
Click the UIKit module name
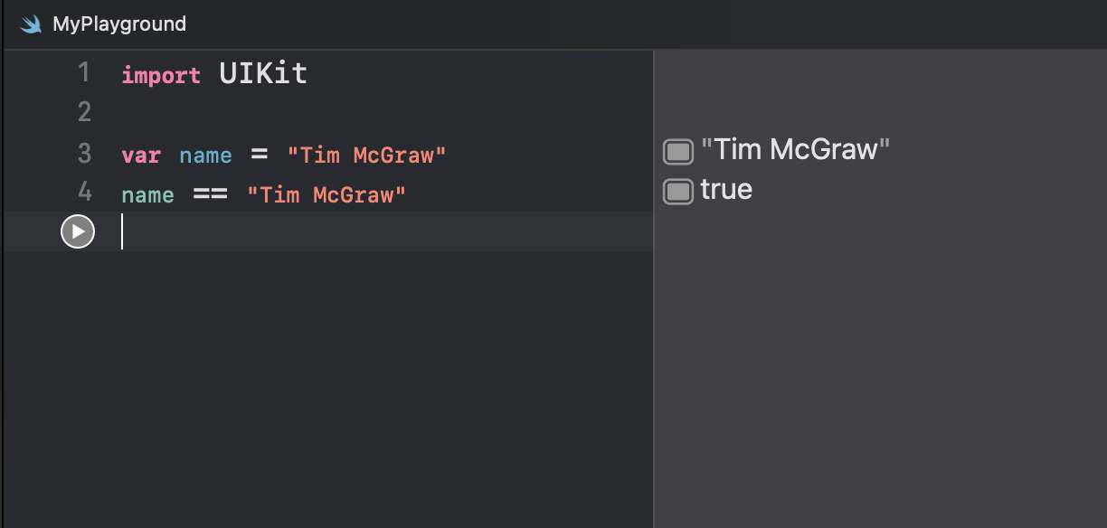pos(263,73)
